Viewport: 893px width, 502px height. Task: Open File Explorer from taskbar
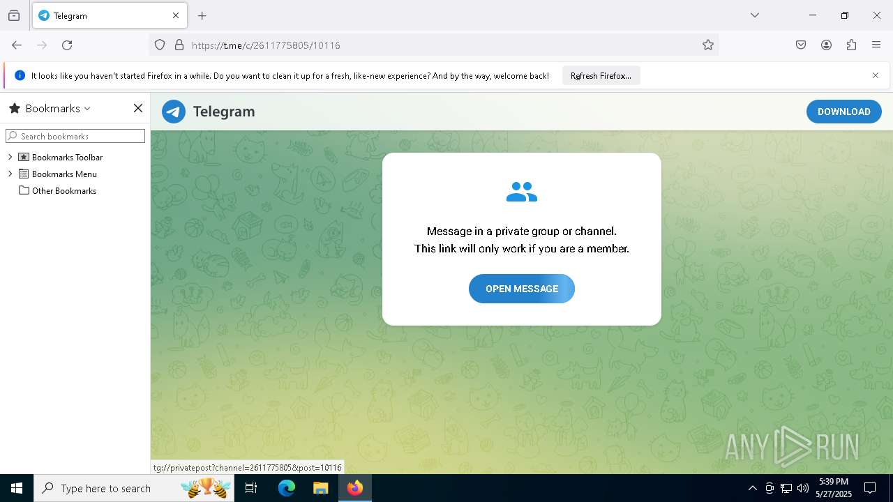click(x=320, y=488)
